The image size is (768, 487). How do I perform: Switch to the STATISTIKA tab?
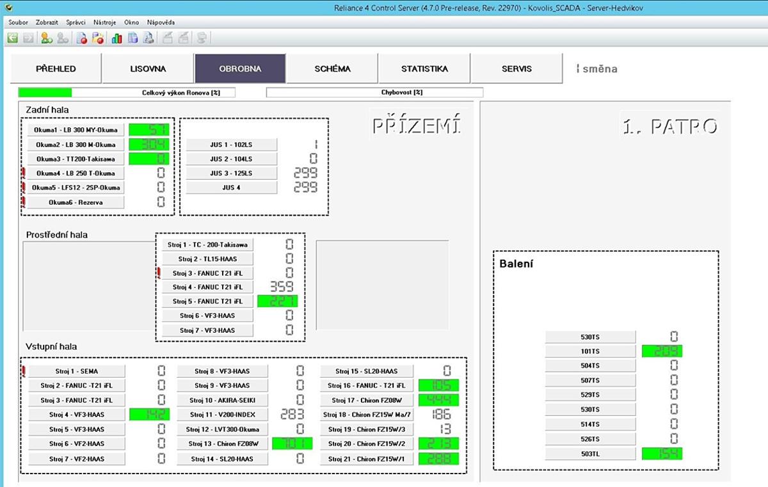tap(424, 68)
